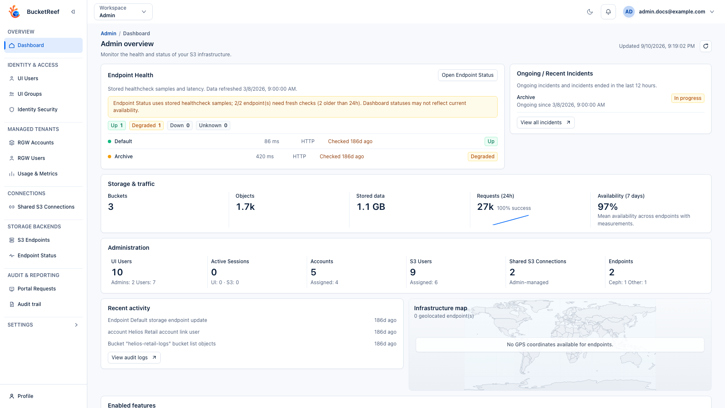The image size is (725, 408).
Task: Click the Infrastructure map panel
Action: click(x=560, y=345)
